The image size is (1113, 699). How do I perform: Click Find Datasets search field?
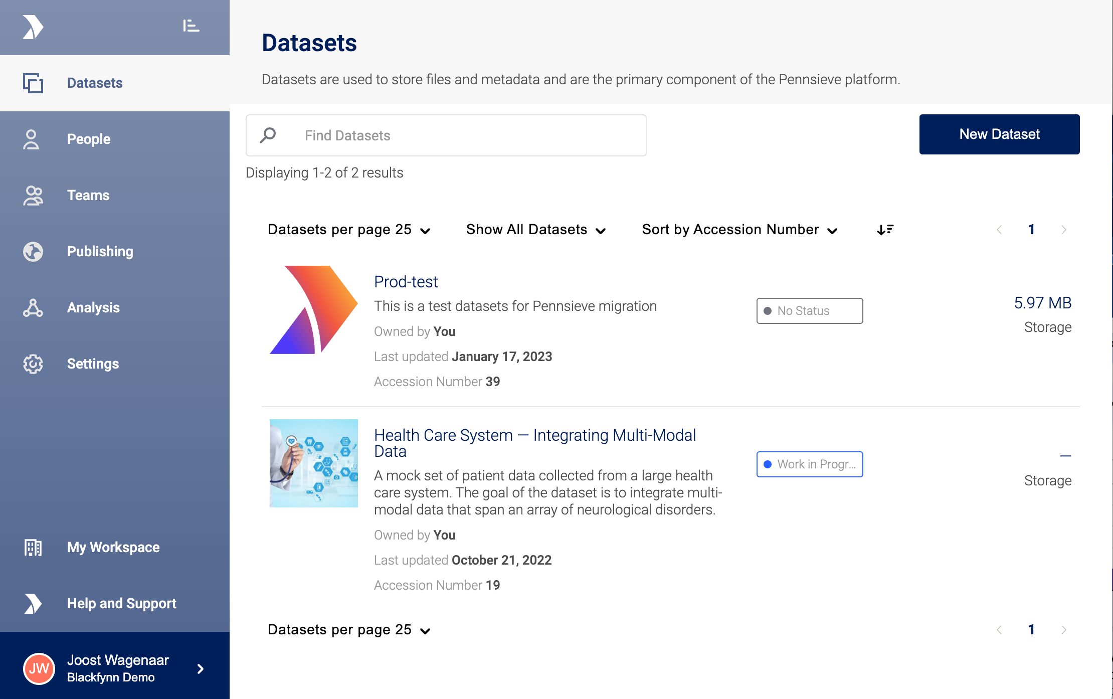[x=447, y=135]
